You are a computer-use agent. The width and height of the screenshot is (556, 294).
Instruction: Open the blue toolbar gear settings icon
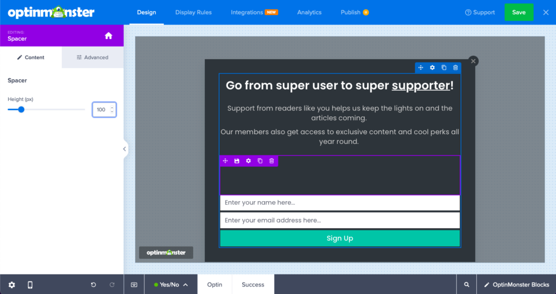[x=432, y=68]
